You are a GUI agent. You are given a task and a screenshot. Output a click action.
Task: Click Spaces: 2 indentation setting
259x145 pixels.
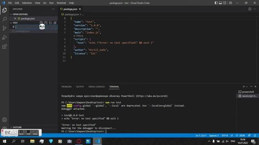tap(214, 135)
